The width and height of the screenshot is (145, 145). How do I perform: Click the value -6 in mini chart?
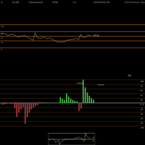point(93,141)
